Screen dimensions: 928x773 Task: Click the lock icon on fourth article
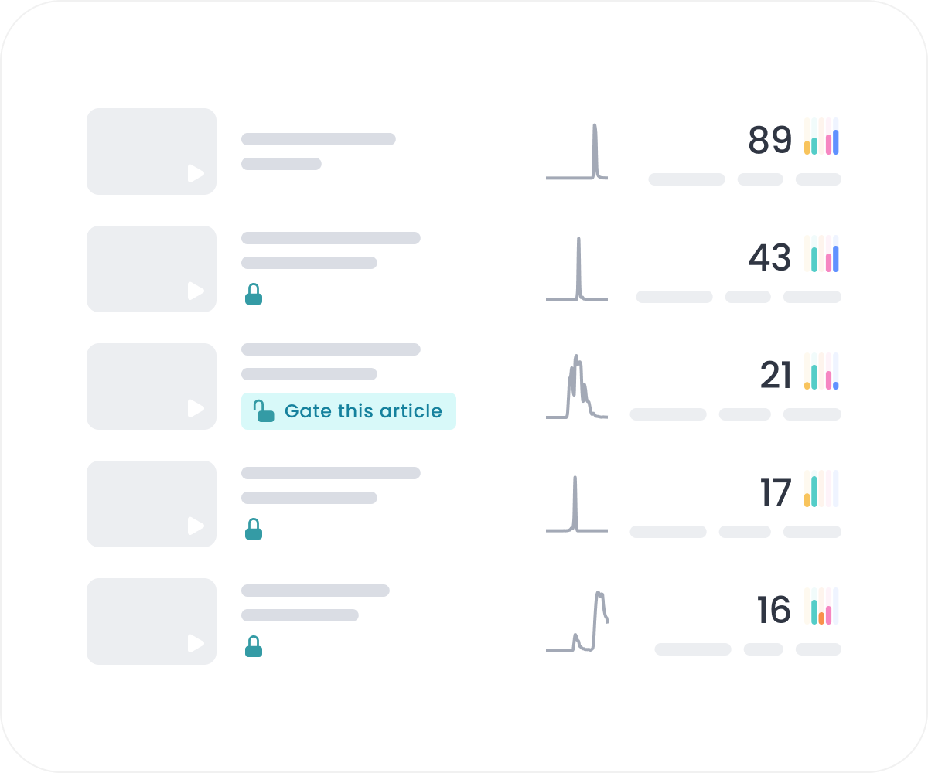[x=254, y=529]
